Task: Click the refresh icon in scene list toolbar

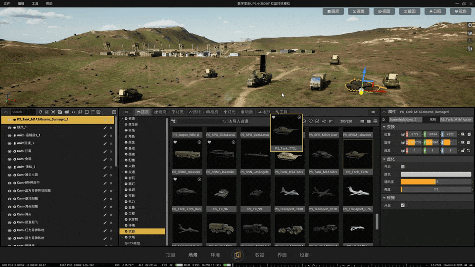Action: [x=40, y=112]
